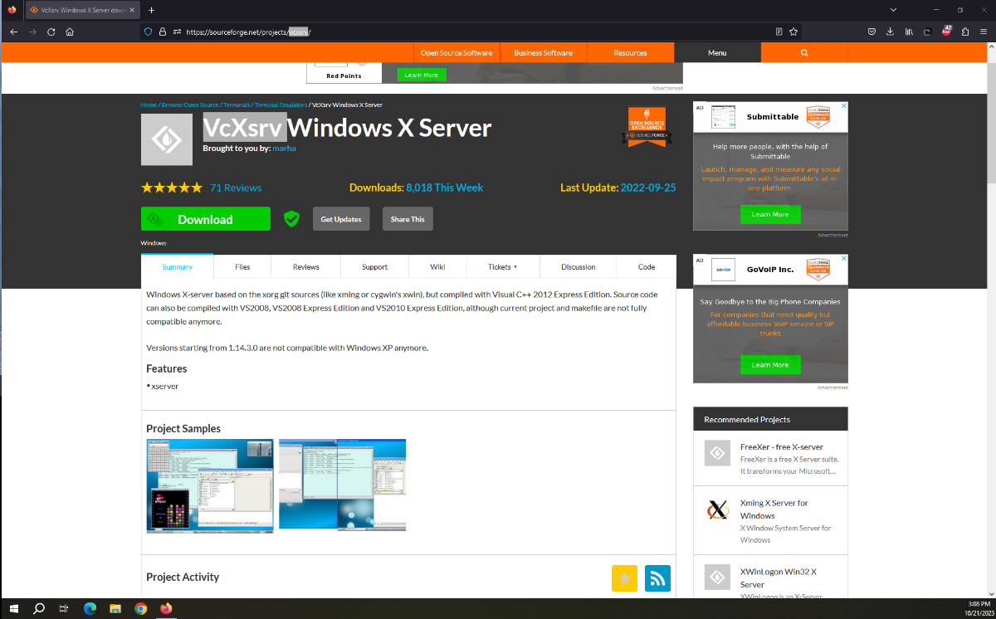View site security padlock info

[x=163, y=32]
